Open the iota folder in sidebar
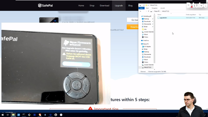Viewport: 208px width, 117px height. pyautogui.click(x=144, y=29)
